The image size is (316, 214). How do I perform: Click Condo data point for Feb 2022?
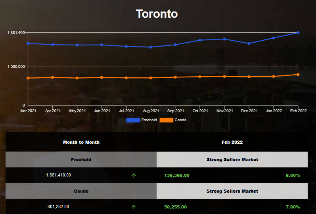click(298, 75)
